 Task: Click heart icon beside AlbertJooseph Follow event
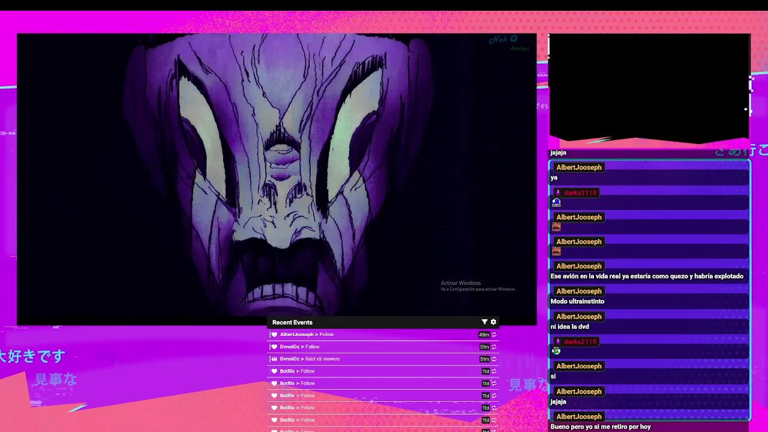click(274, 335)
